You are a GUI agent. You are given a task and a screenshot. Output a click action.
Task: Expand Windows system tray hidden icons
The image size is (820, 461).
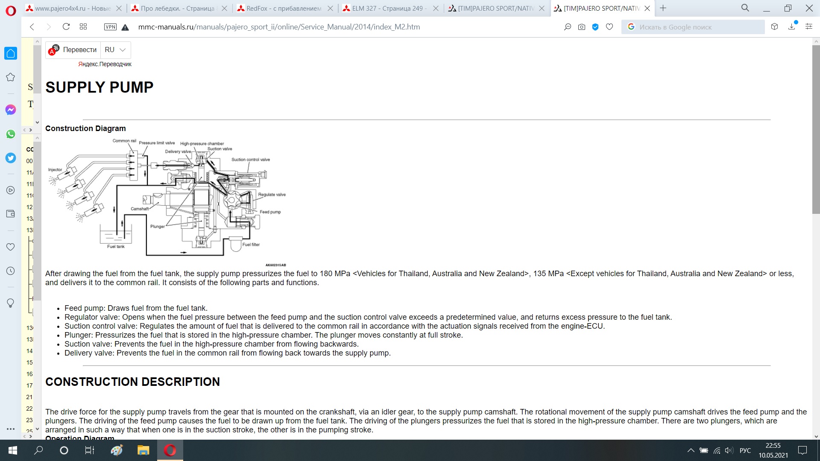coord(691,450)
